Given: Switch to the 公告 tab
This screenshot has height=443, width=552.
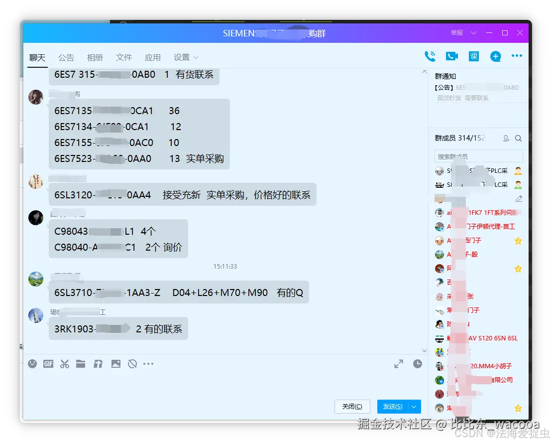Looking at the screenshot, I should tap(66, 57).
